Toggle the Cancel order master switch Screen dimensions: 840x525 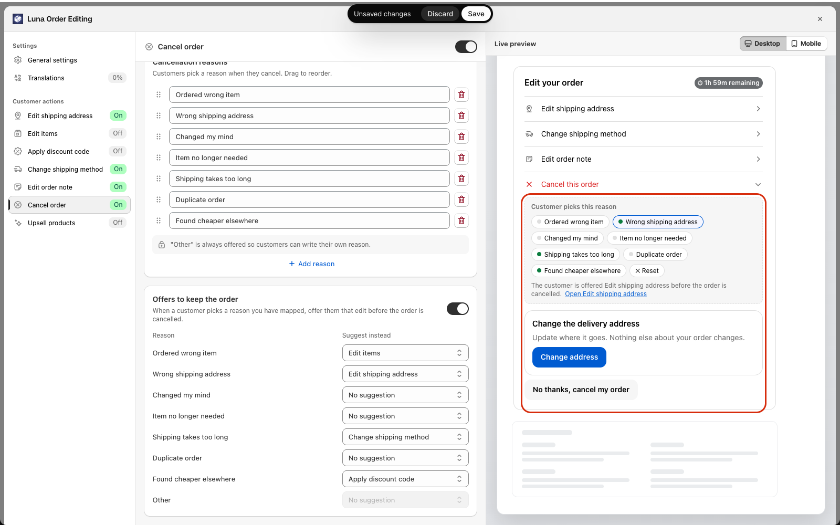pyautogui.click(x=466, y=47)
